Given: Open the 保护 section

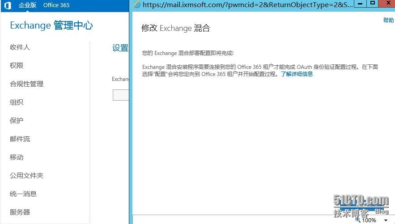Looking at the screenshot, I should (x=17, y=121).
